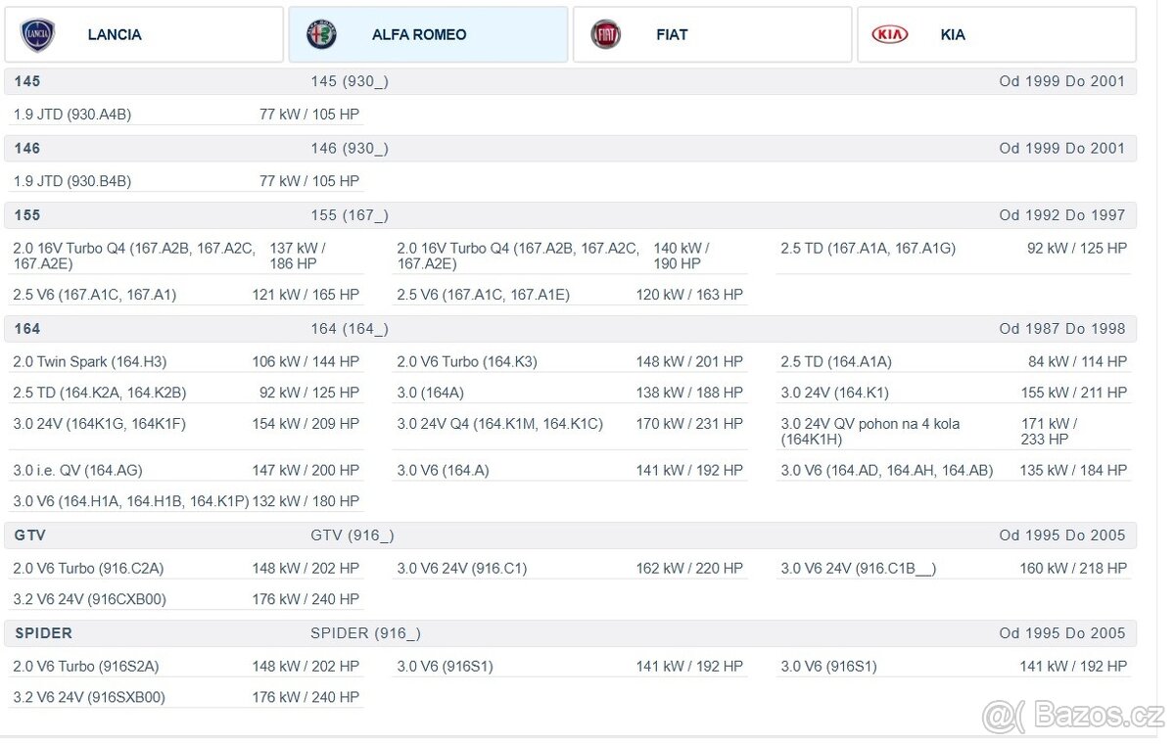Click the 147 kW / 200 HP value
The image size is (1175, 744).
305,471
